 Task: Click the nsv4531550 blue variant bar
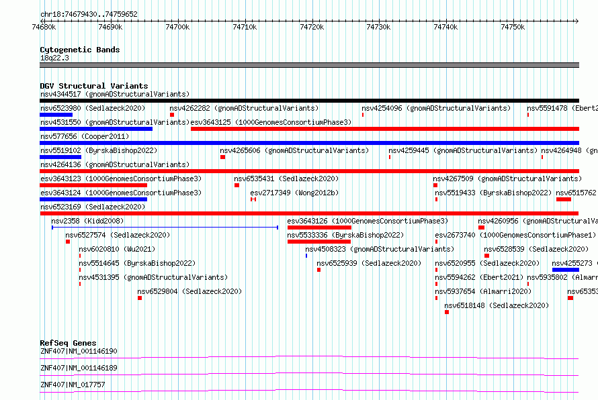[96, 129]
